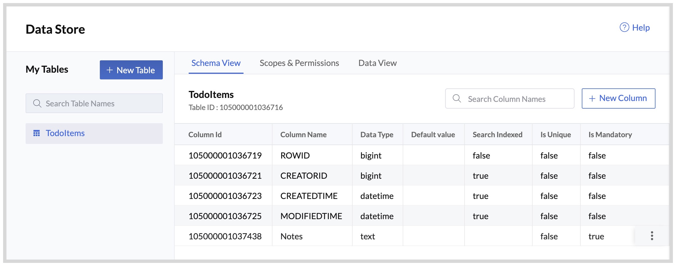Click the magnifier icon in table search

click(x=37, y=104)
